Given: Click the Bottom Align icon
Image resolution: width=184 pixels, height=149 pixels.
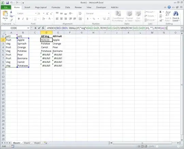Looking at the screenshot, I should tap(66, 13).
